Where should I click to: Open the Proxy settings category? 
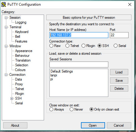coord(19,84)
